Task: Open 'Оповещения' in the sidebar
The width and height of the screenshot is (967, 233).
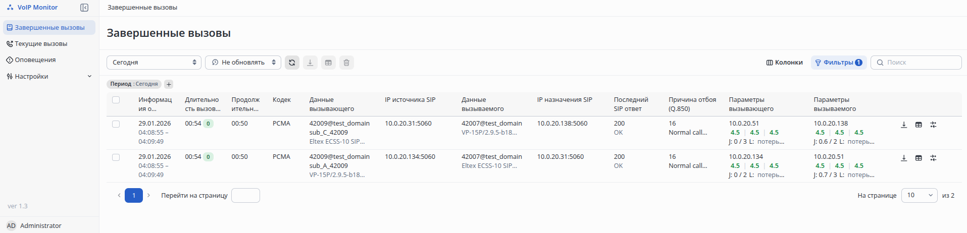Action: click(35, 60)
